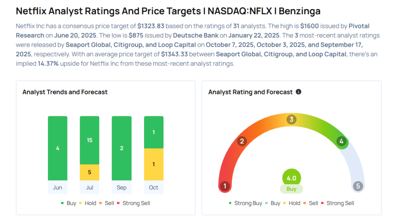Viewport: 402px width, 220px height.
Task: Click the Analyst Trends and Forecast heading
Action: [65, 92]
